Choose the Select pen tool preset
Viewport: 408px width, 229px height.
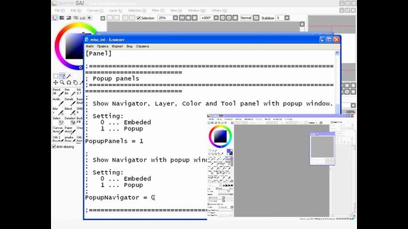(x=58, y=121)
